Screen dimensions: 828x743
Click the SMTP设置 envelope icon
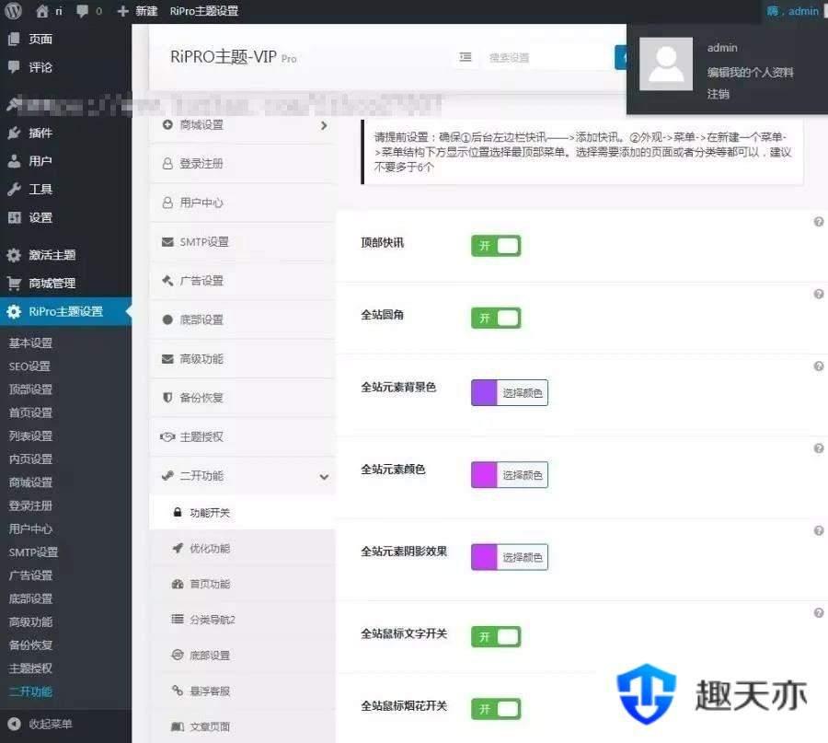167,242
